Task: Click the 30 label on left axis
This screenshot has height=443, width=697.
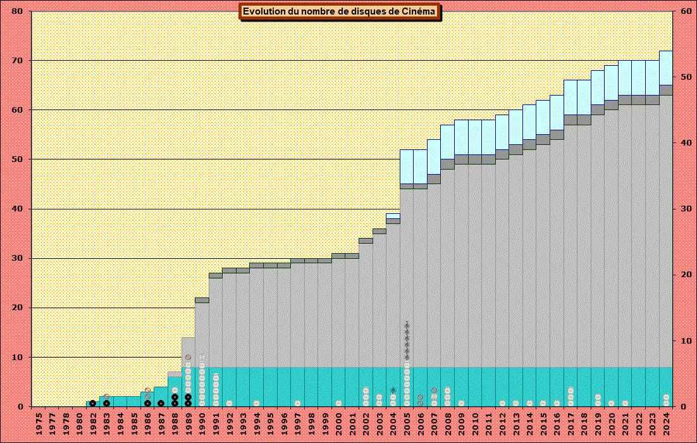Action: (x=17, y=258)
